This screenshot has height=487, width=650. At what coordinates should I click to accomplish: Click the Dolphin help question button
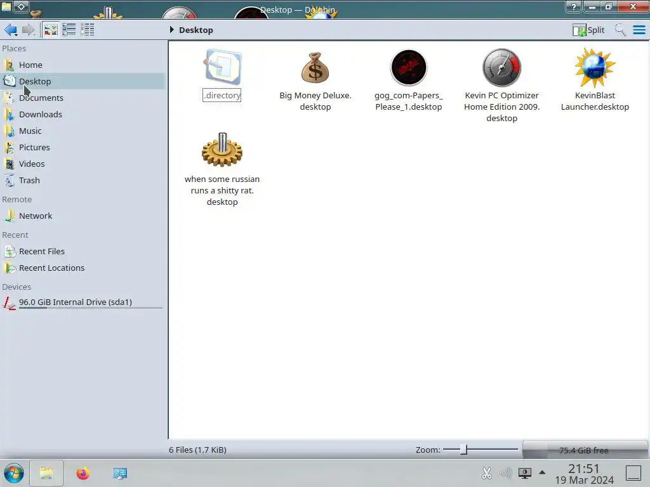pyautogui.click(x=574, y=6)
